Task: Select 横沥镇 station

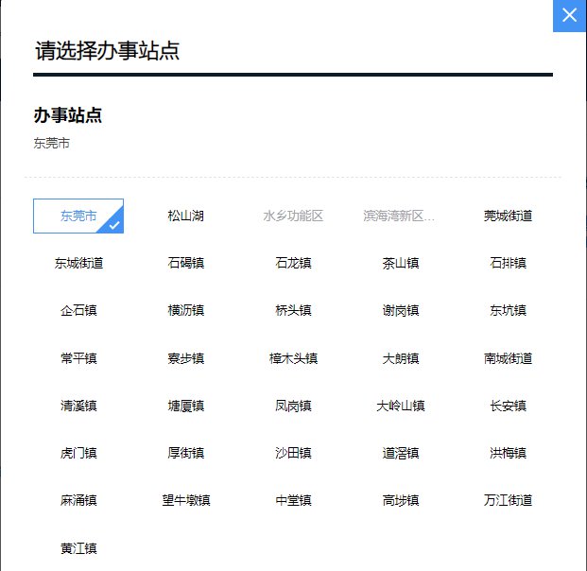Action: (x=185, y=310)
